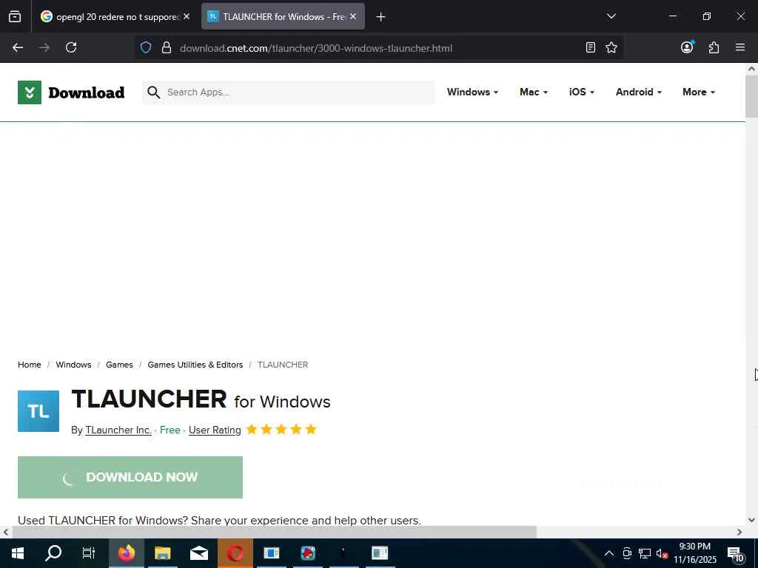The height and width of the screenshot is (568, 758).
Task: Open the extensions puzzle icon
Action: pos(714,47)
